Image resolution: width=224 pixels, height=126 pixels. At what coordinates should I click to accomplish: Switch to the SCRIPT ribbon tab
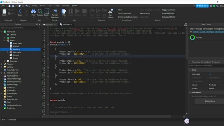tap(75, 6)
